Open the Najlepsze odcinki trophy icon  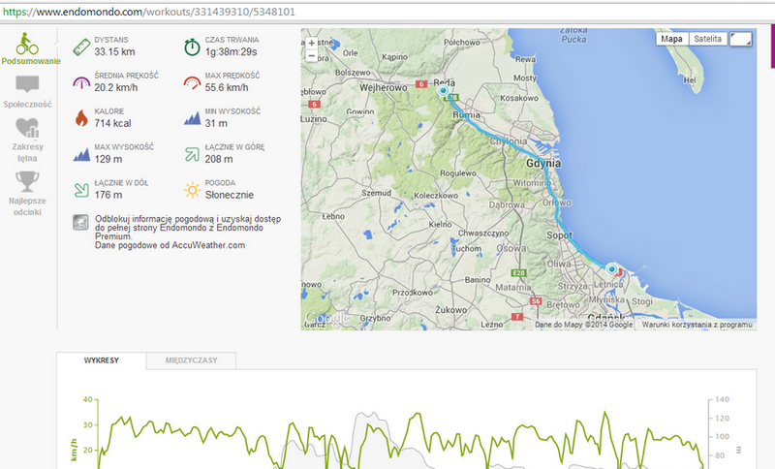27,181
